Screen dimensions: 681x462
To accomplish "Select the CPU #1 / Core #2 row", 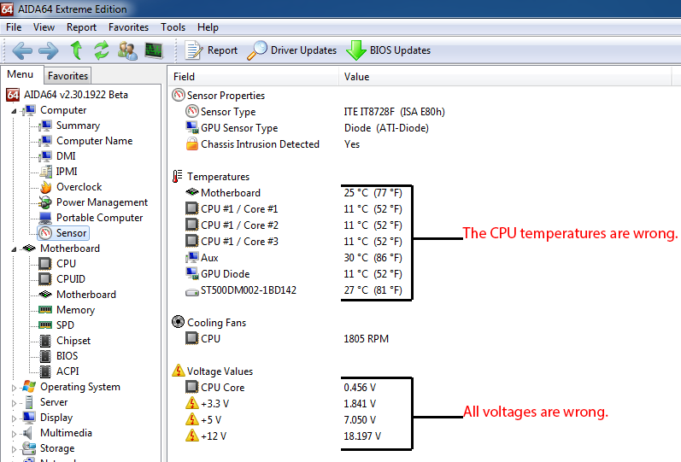I will pos(294,225).
